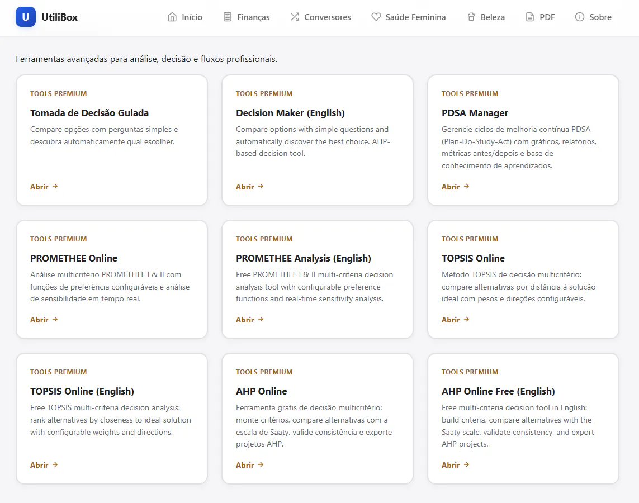The width and height of the screenshot is (639, 503).
Task: Open Abrir link for AHP Online
Action: pos(250,464)
